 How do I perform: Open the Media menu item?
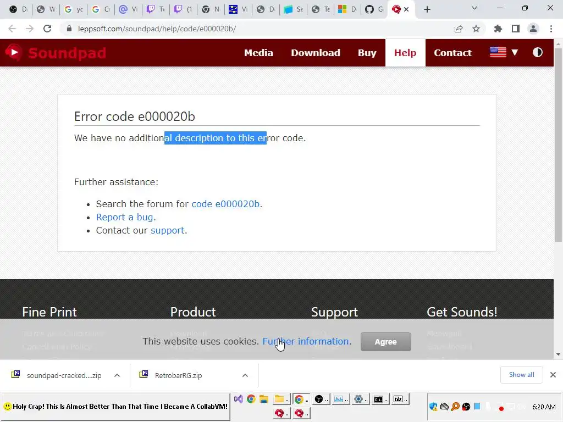click(258, 53)
